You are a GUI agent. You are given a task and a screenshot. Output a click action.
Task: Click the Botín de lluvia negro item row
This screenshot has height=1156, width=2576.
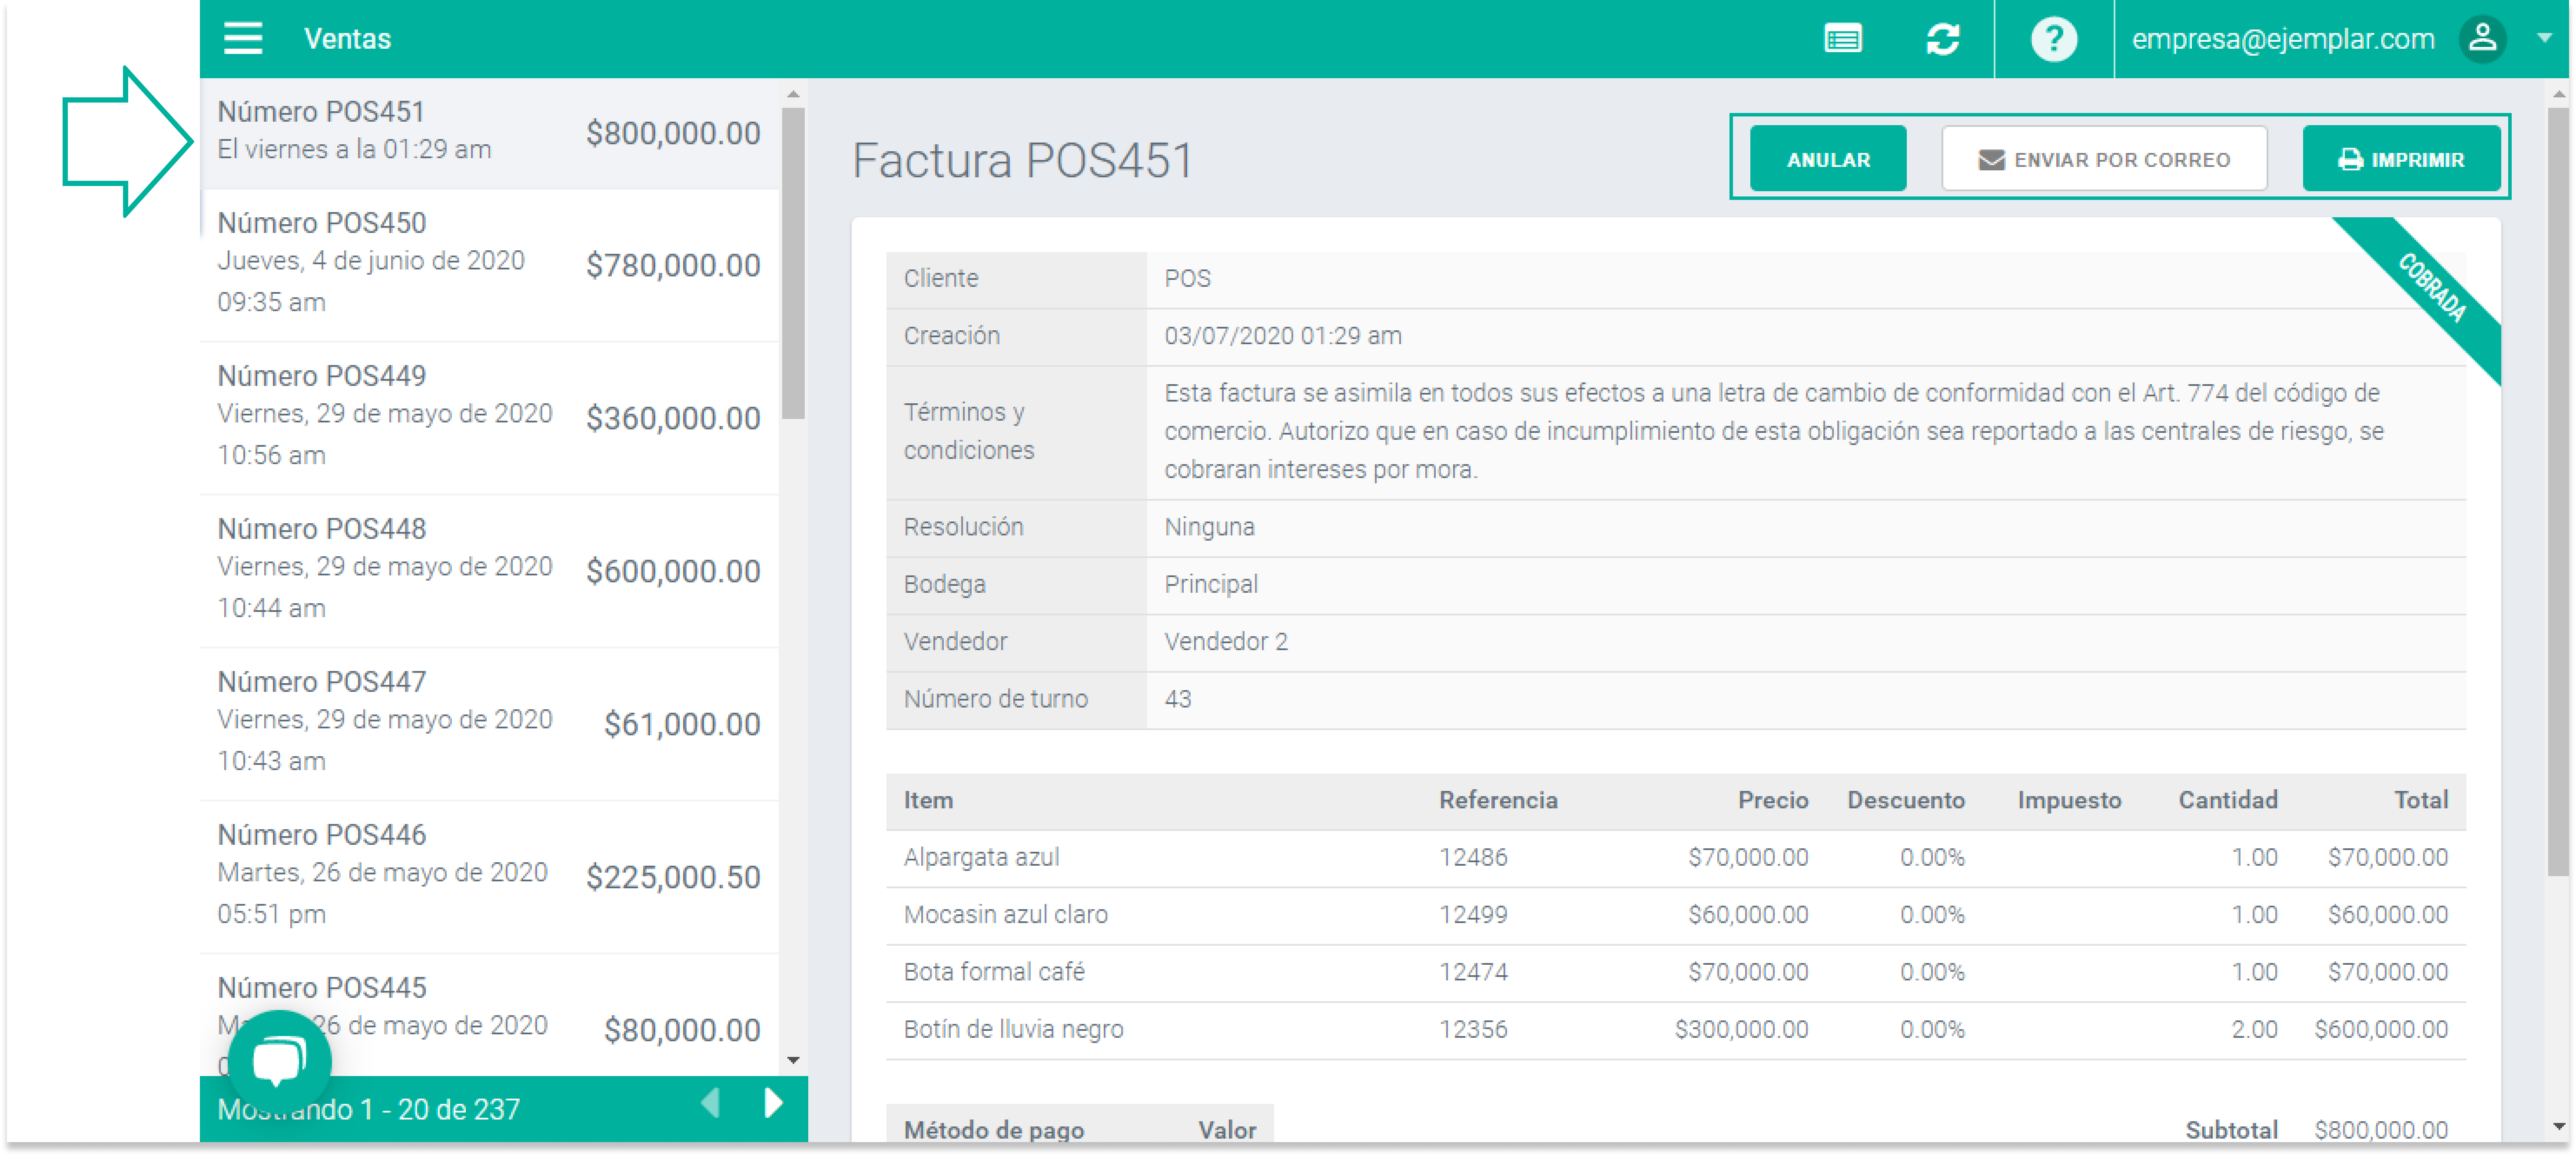1675,1029
